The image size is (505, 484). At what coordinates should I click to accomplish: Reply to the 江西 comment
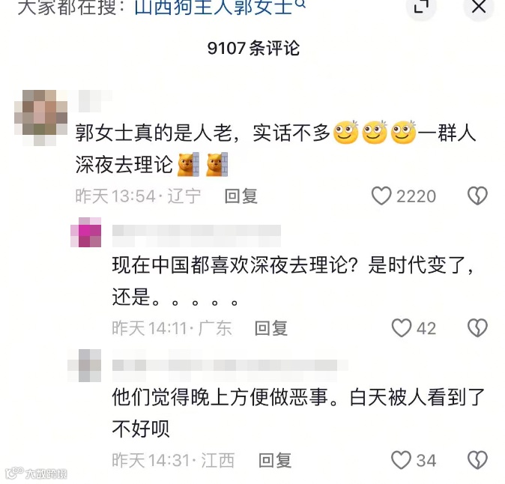pos(275,460)
